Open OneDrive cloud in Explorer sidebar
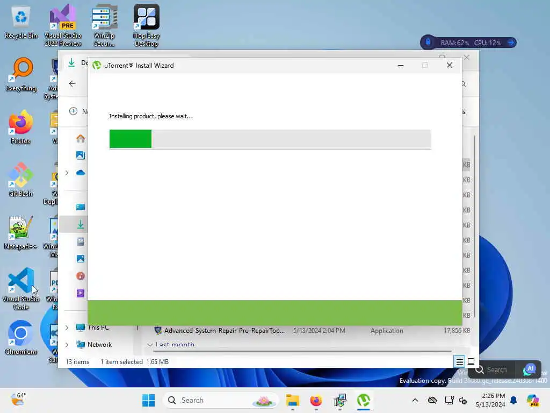The image size is (550, 413). click(x=81, y=173)
